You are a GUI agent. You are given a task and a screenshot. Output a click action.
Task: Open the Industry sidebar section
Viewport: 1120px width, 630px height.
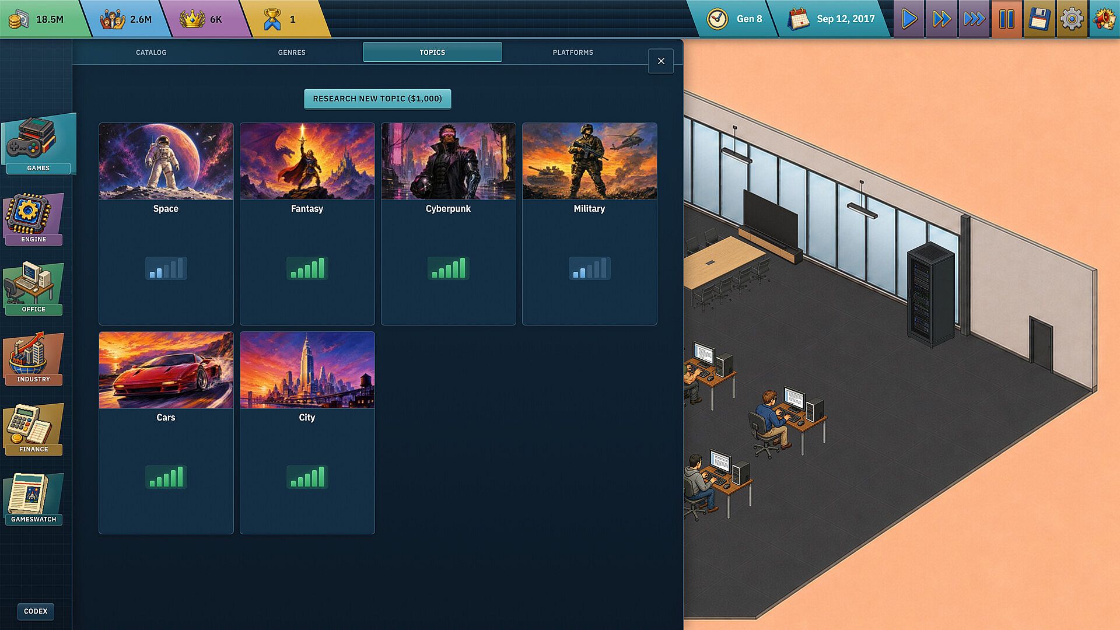point(34,359)
